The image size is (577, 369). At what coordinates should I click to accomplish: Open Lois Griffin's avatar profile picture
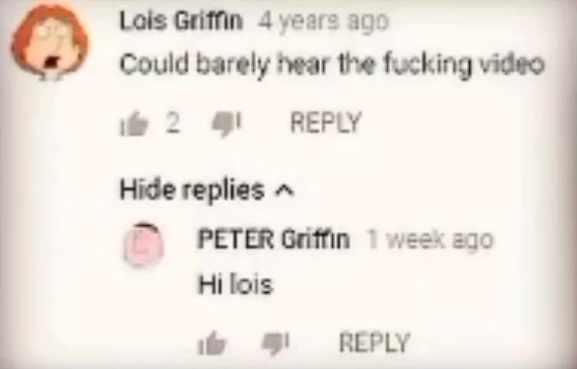pos(51,42)
